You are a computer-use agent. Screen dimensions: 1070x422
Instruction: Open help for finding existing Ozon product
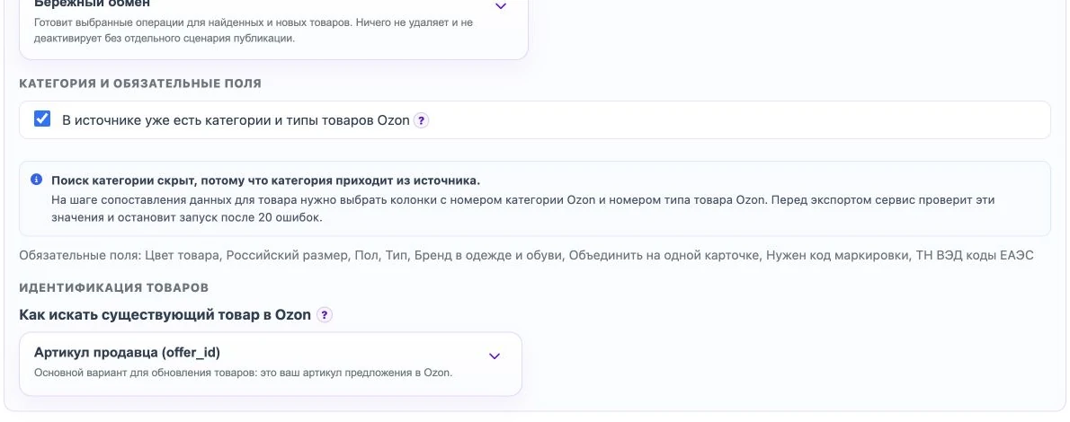[x=325, y=315]
